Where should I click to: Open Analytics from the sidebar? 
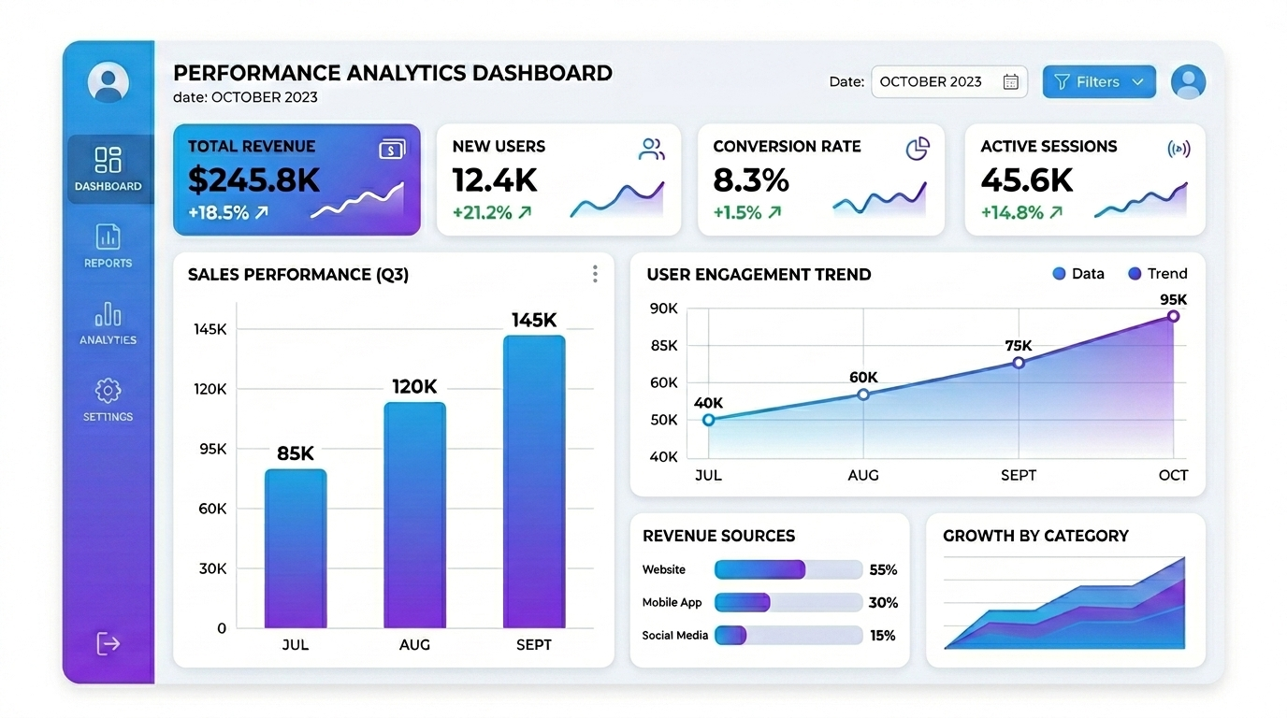[108, 323]
